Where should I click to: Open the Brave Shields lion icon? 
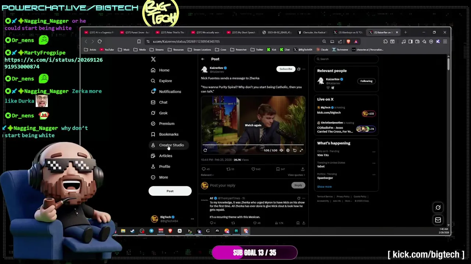click(348, 41)
